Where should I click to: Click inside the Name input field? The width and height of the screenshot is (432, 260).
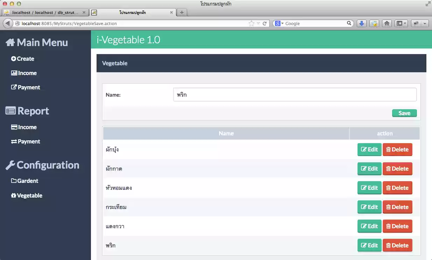(x=295, y=94)
